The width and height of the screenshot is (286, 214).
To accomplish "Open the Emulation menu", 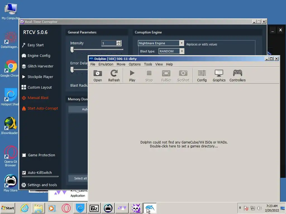I will [106, 64].
